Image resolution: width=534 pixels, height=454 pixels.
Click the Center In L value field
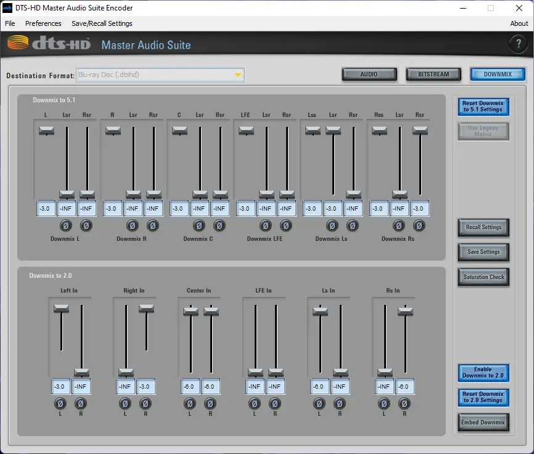[190, 386]
